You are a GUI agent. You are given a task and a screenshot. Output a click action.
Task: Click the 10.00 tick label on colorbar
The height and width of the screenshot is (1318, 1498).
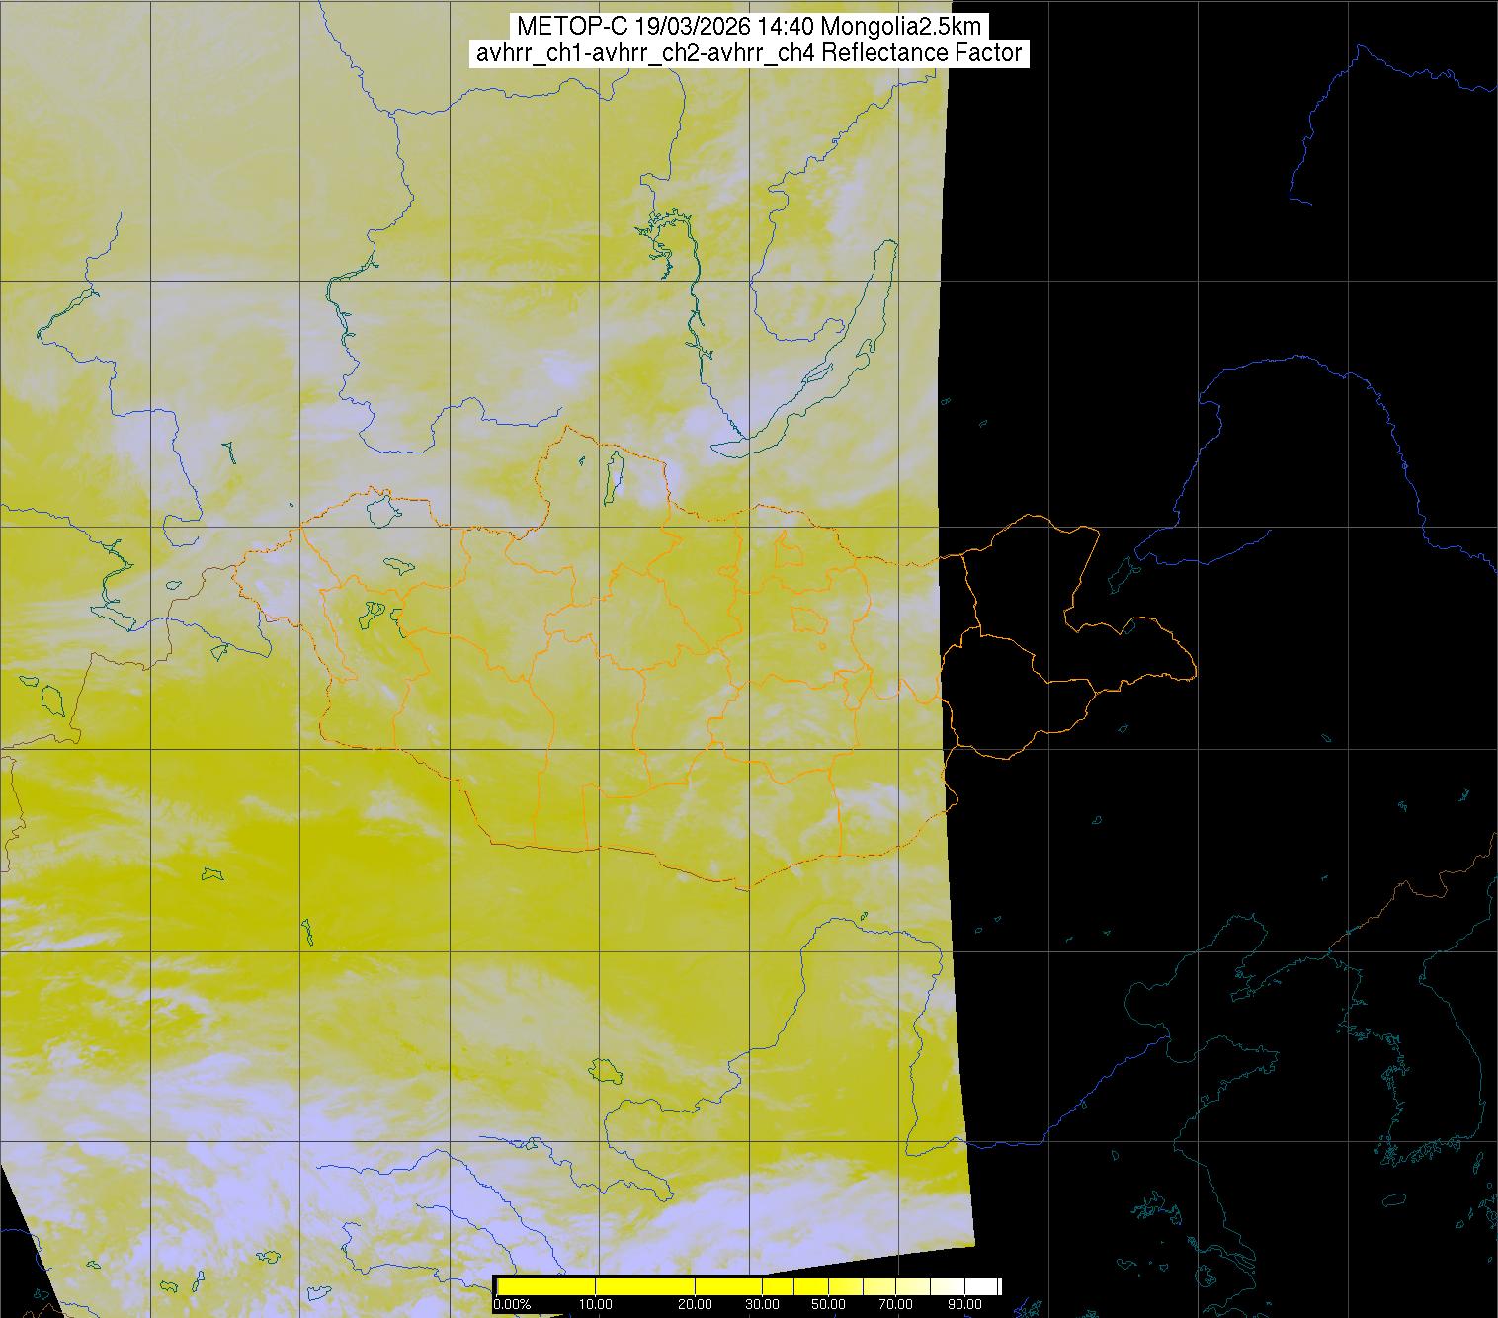(594, 1305)
